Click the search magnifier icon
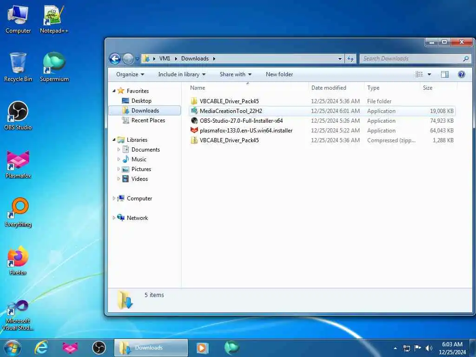476x357 pixels. [466, 59]
